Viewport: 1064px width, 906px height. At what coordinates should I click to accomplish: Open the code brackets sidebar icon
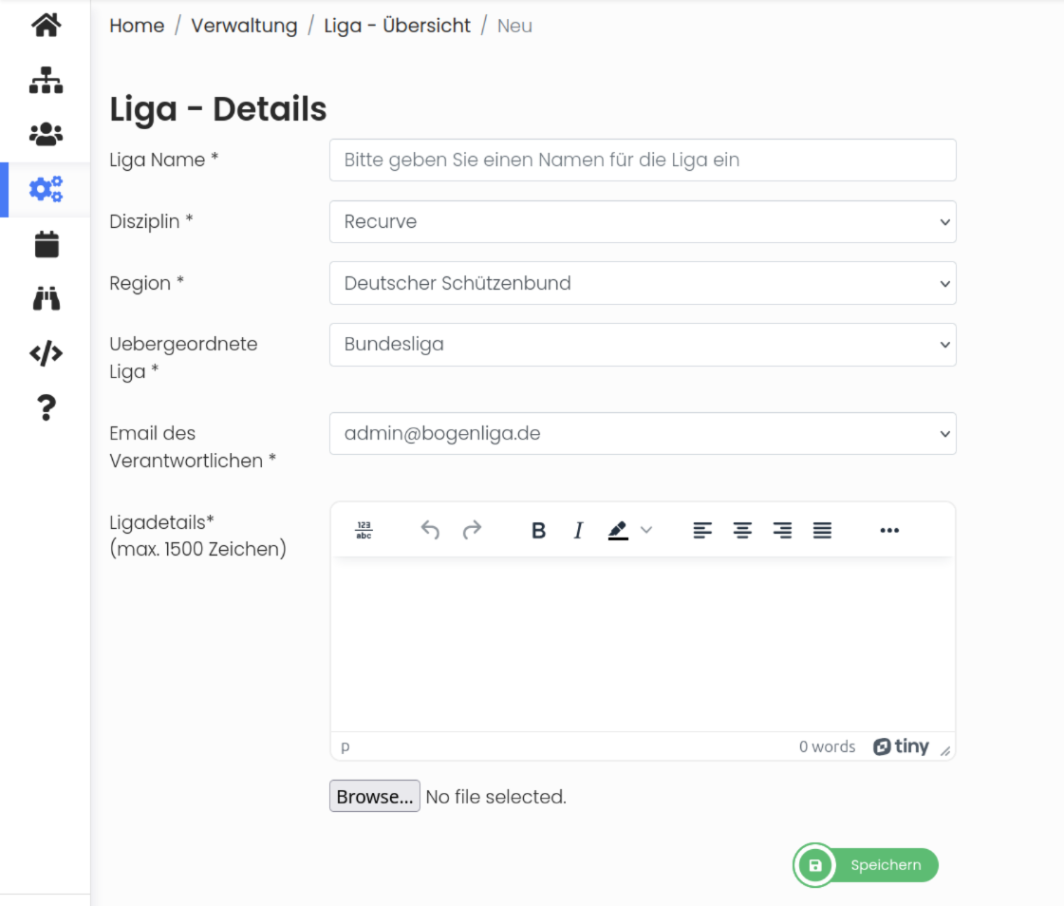[47, 353]
